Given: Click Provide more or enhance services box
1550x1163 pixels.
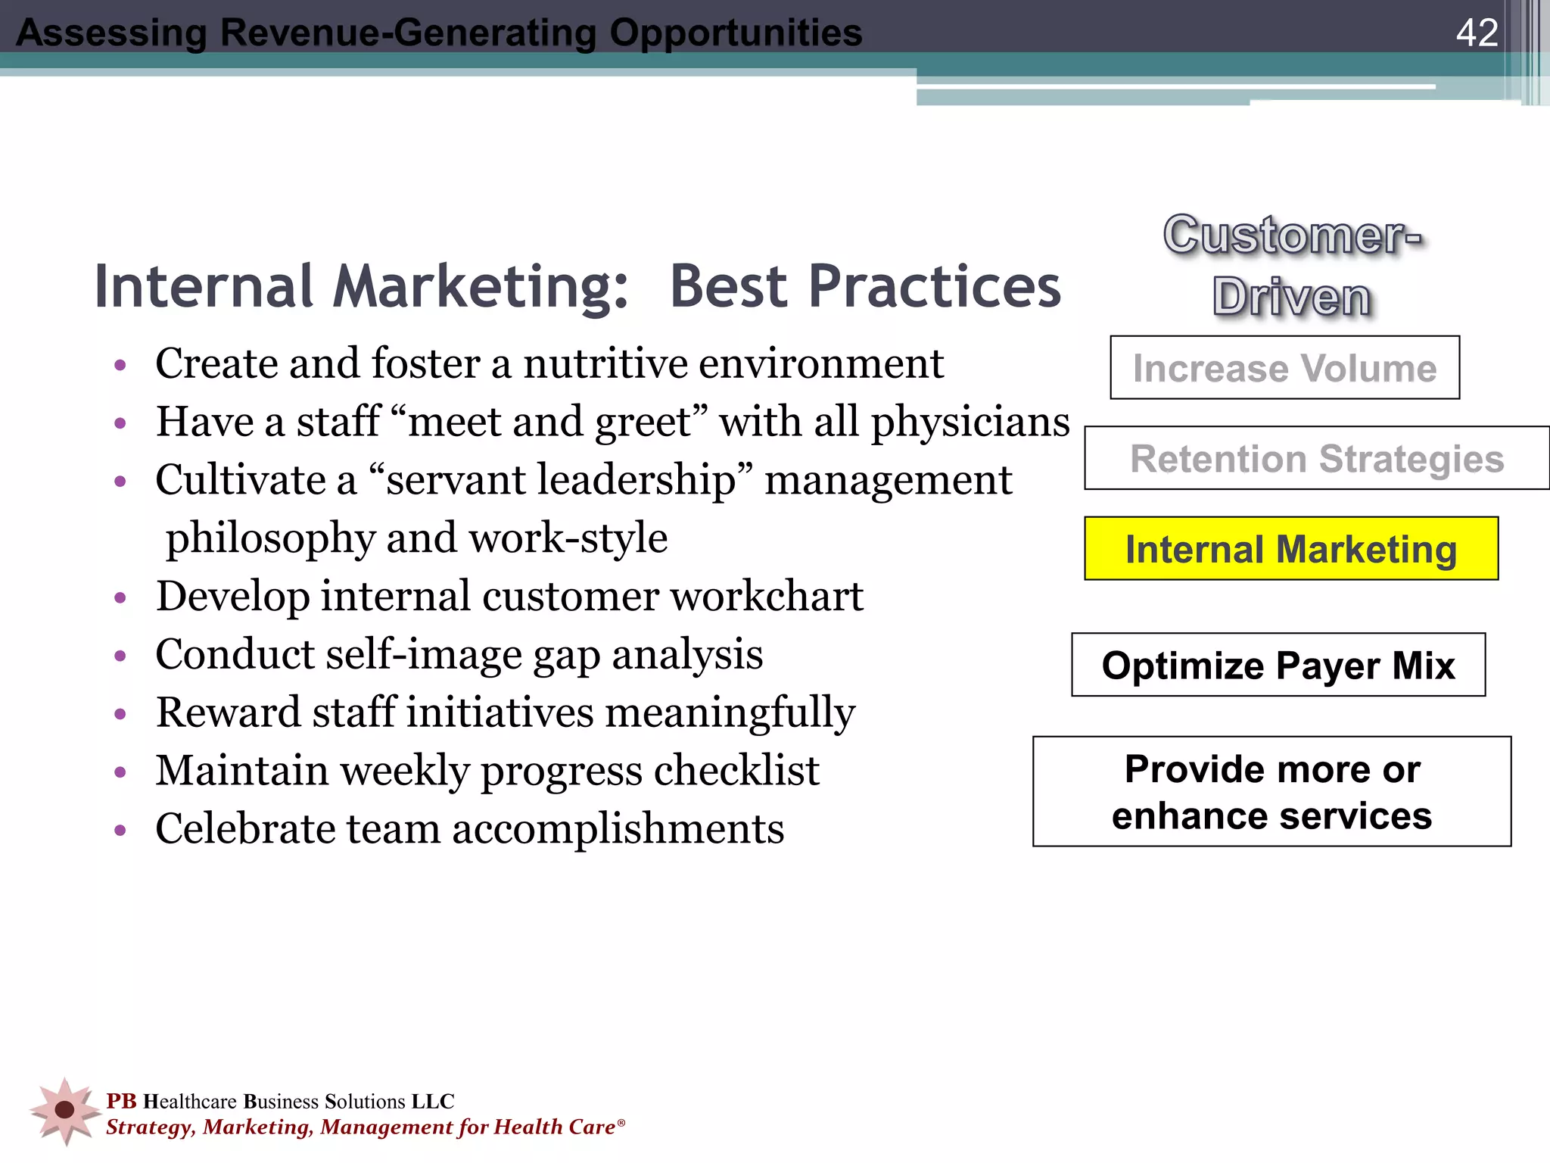Looking at the screenshot, I should pyautogui.click(x=1271, y=791).
